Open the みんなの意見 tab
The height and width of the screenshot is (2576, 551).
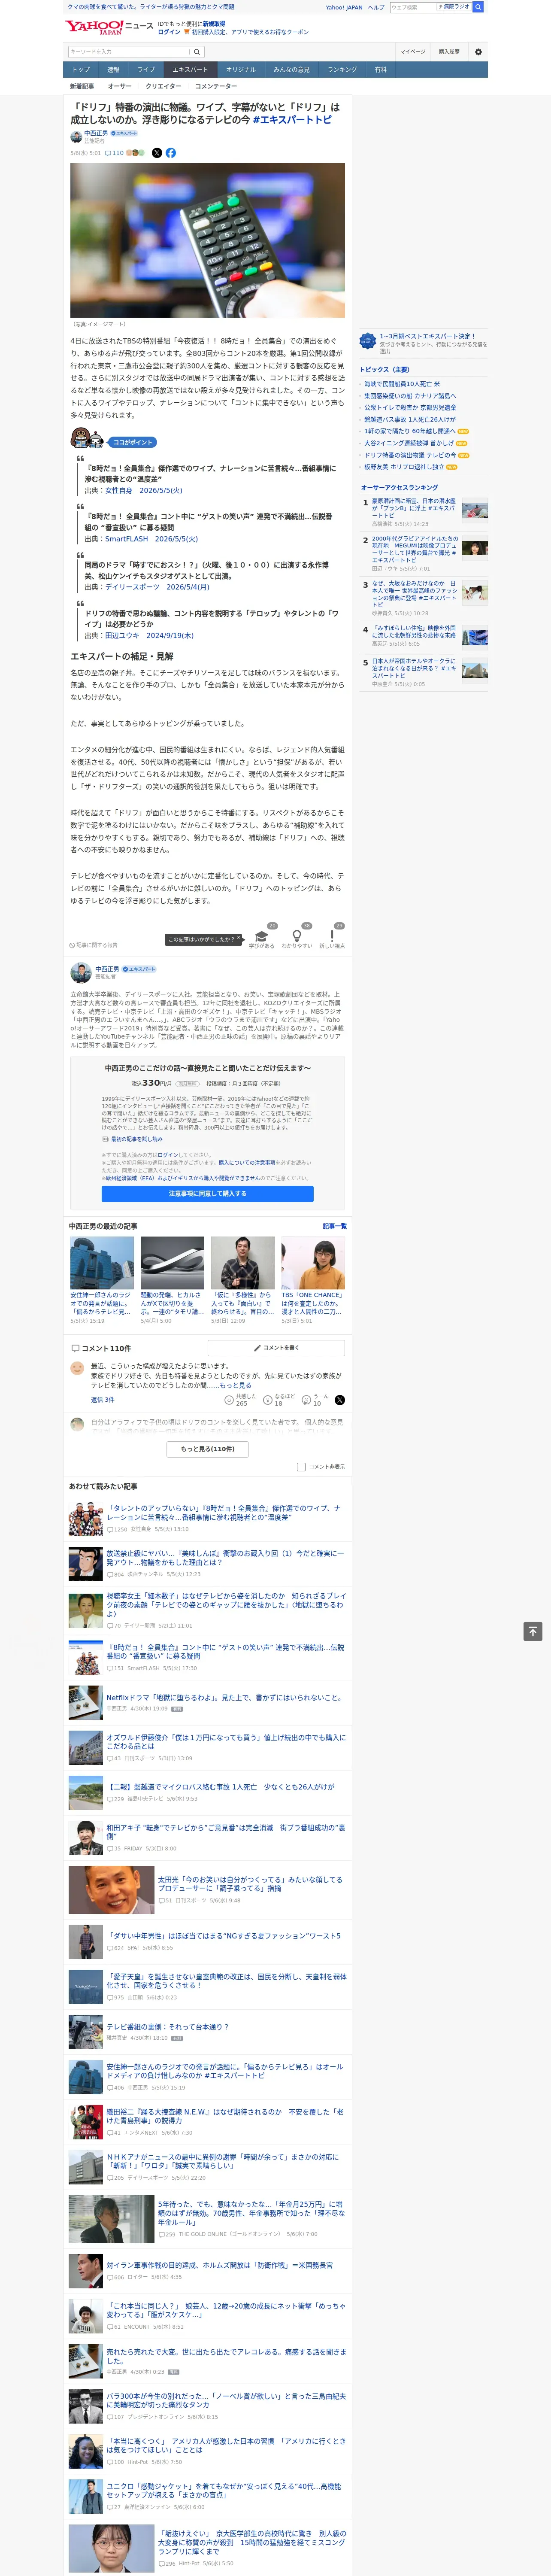coord(292,70)
